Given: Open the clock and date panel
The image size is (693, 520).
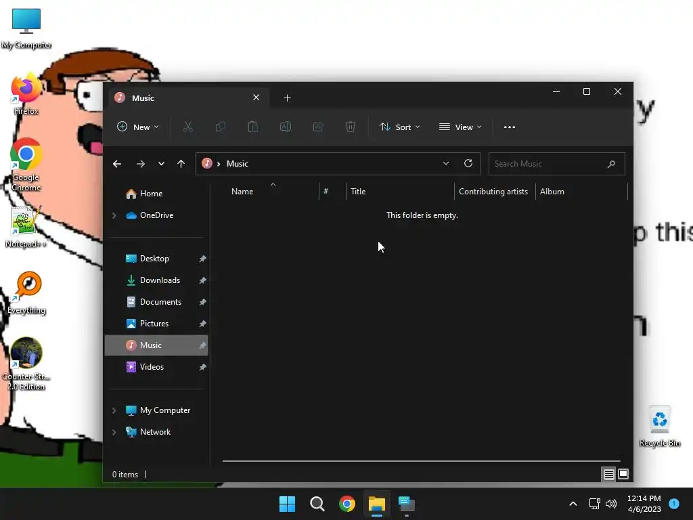Looking at the screenshot, I should coord(644,504).
